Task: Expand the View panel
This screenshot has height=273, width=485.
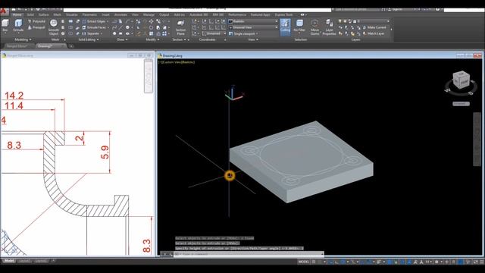Action: pyautogui.click(x=253, y=39)
